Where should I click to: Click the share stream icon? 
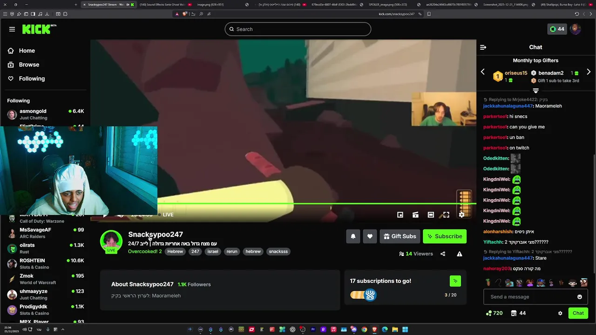coord(443,254)
